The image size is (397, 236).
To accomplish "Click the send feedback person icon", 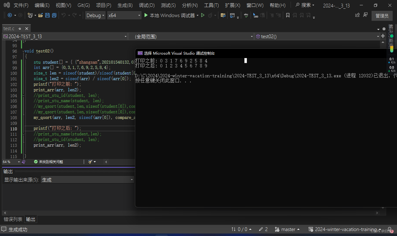I will [365, 15].
